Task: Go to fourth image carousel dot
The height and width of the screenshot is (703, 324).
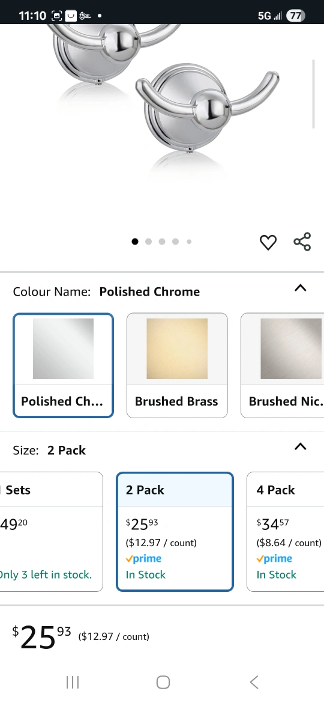Action: coord(175,242)
